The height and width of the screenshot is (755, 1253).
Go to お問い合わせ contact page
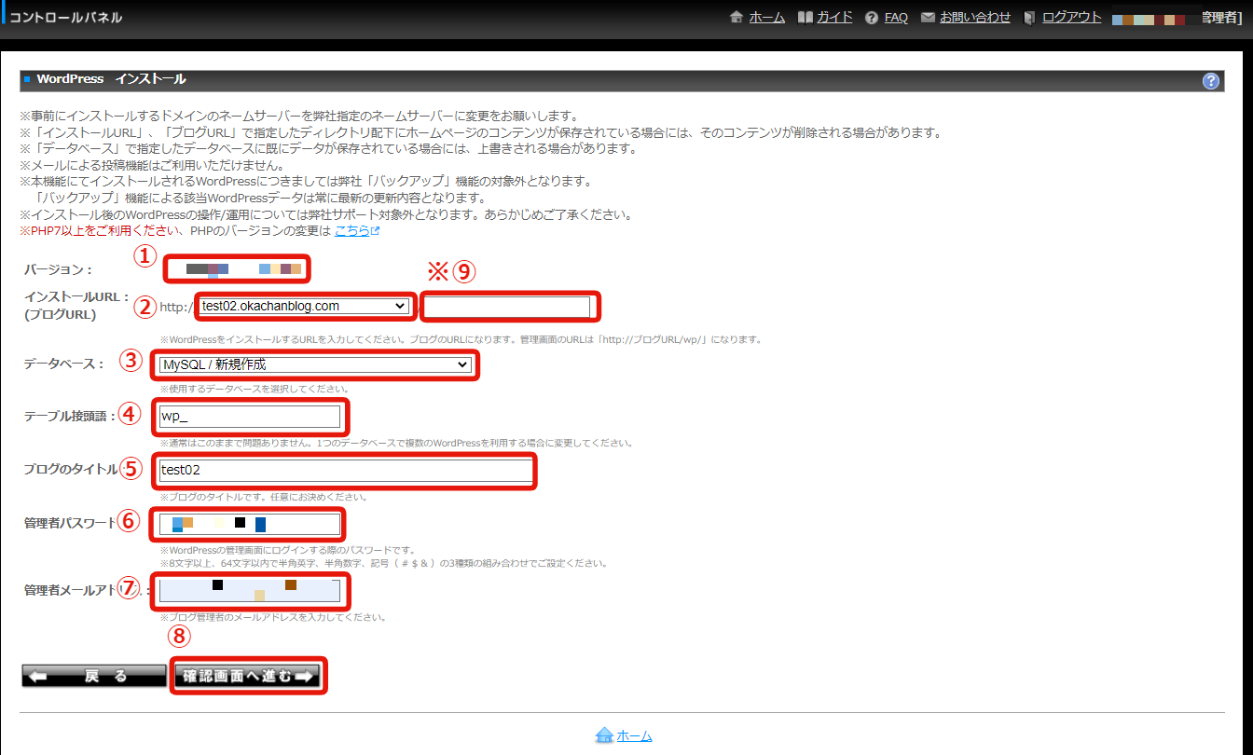point(975,18)
